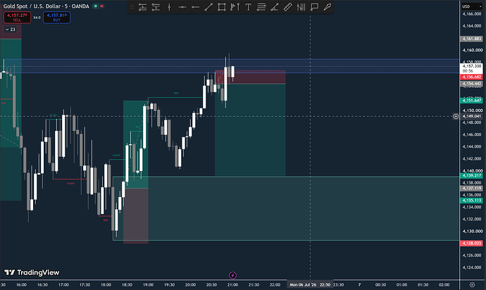Viewport: 486px width, 290px height.
Task: Grab the drawing toolbar drag handle
Action: [x=132, y=7]
